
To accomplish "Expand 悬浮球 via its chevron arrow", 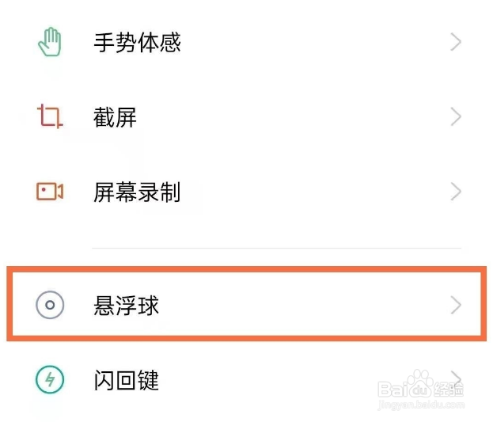I will [456, 305].
